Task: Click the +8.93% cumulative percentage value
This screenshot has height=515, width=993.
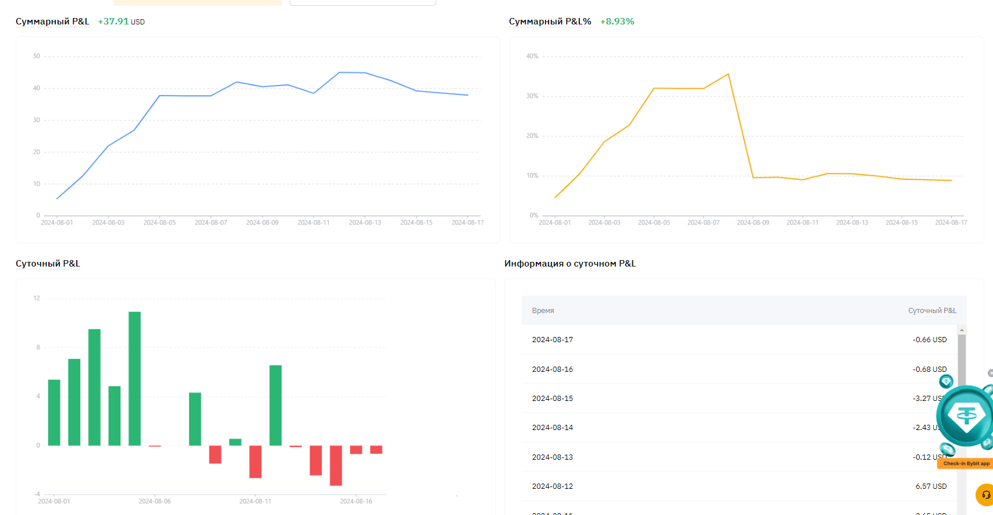Action: pos(617,22)
